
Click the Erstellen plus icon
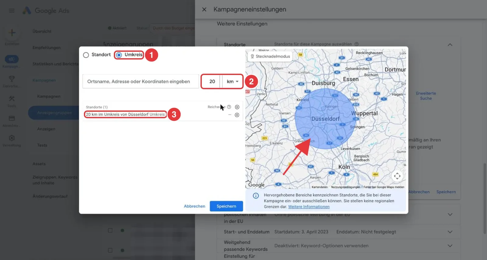(x=12, y=33)
